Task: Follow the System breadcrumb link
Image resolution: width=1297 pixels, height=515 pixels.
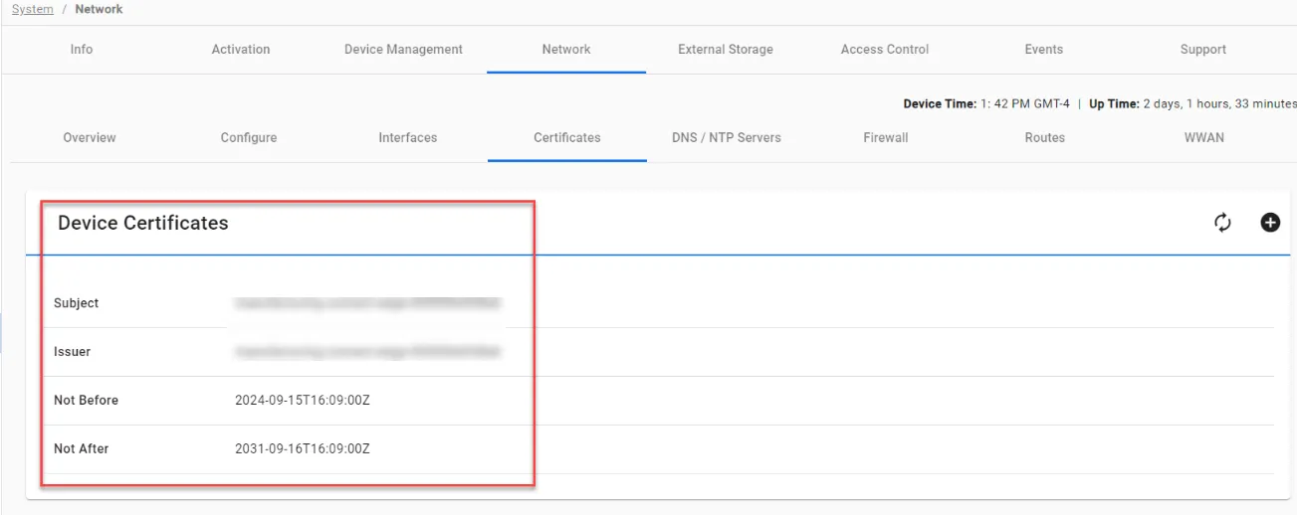Action: [33, 9]
